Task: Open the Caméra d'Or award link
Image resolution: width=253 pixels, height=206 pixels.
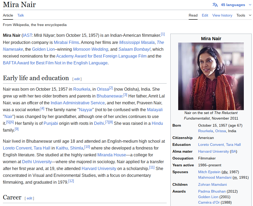Action: tap(209, 202)
